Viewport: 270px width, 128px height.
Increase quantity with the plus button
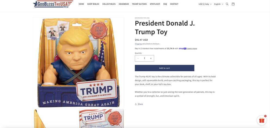click(151, 58)
